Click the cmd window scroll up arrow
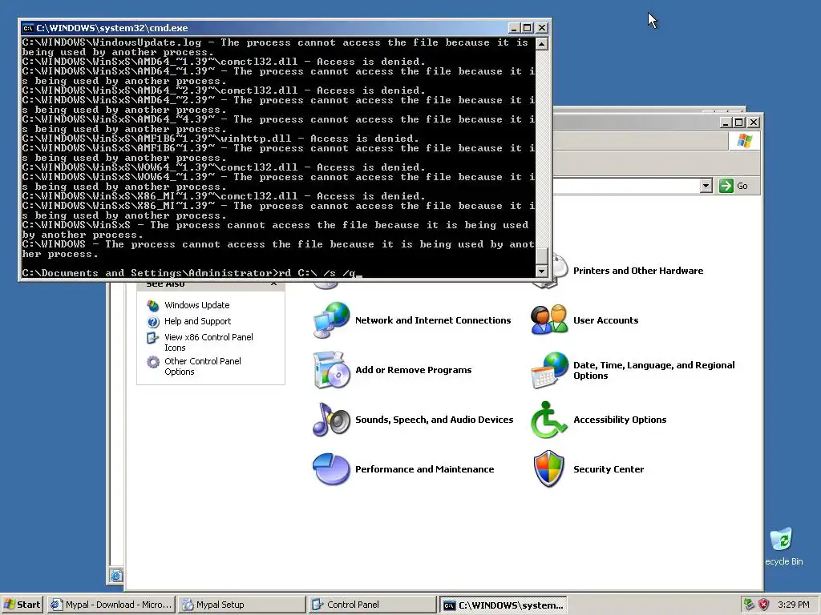This screenshot has width=821, height=615. point(541,43)
